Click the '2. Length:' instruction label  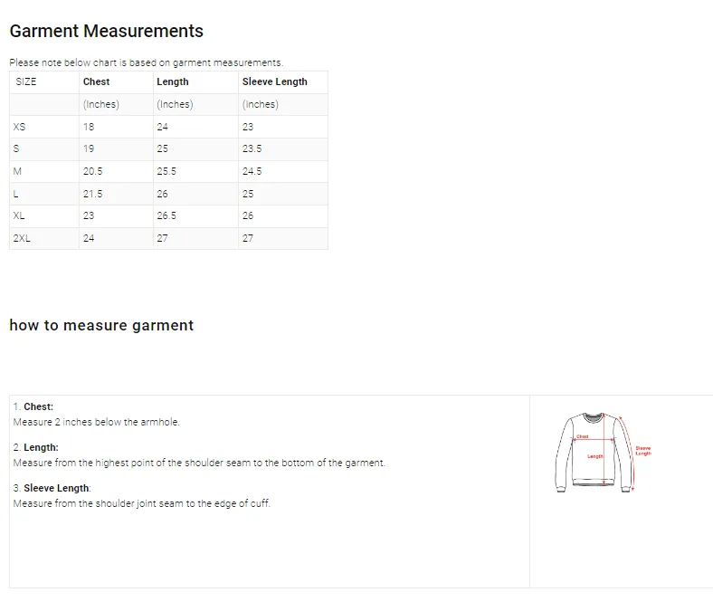tap(36, 447)
